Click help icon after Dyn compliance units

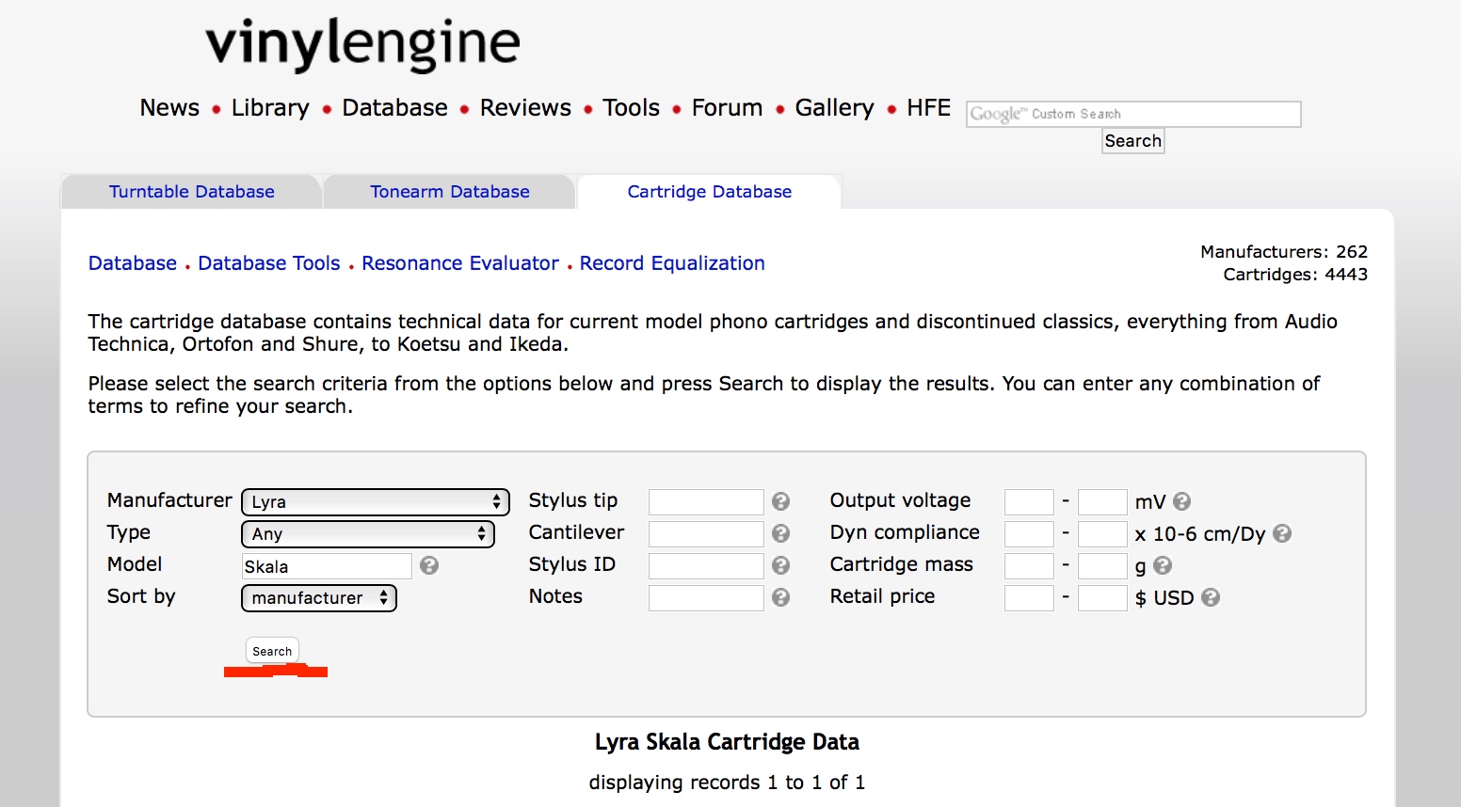[1281, 533]
